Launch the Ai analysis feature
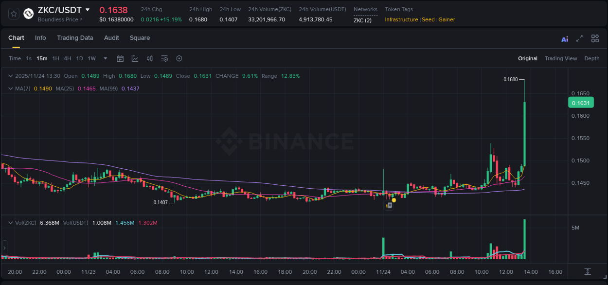Viewport: 608px width, 285px height. [x=564, y=38]
